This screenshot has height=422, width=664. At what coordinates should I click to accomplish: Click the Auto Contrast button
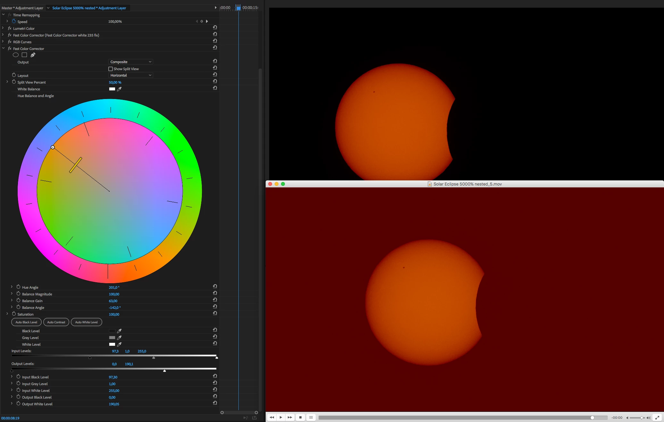[56, 322]
